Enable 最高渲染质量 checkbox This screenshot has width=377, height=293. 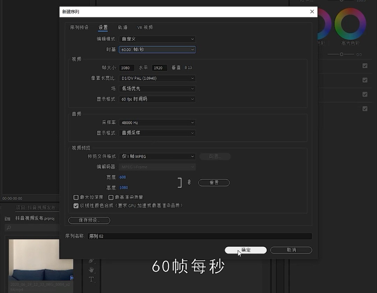[111, 197]
